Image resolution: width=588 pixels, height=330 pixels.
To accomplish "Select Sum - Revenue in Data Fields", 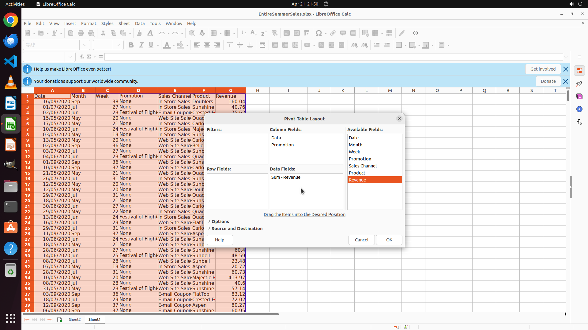I will pos(286,177).
